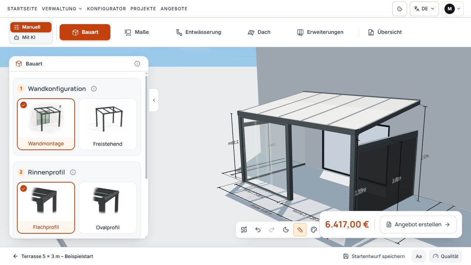The image size is (471, 265).
Task: Show info for the Bauart panel
Action: [x=137, y=64]
